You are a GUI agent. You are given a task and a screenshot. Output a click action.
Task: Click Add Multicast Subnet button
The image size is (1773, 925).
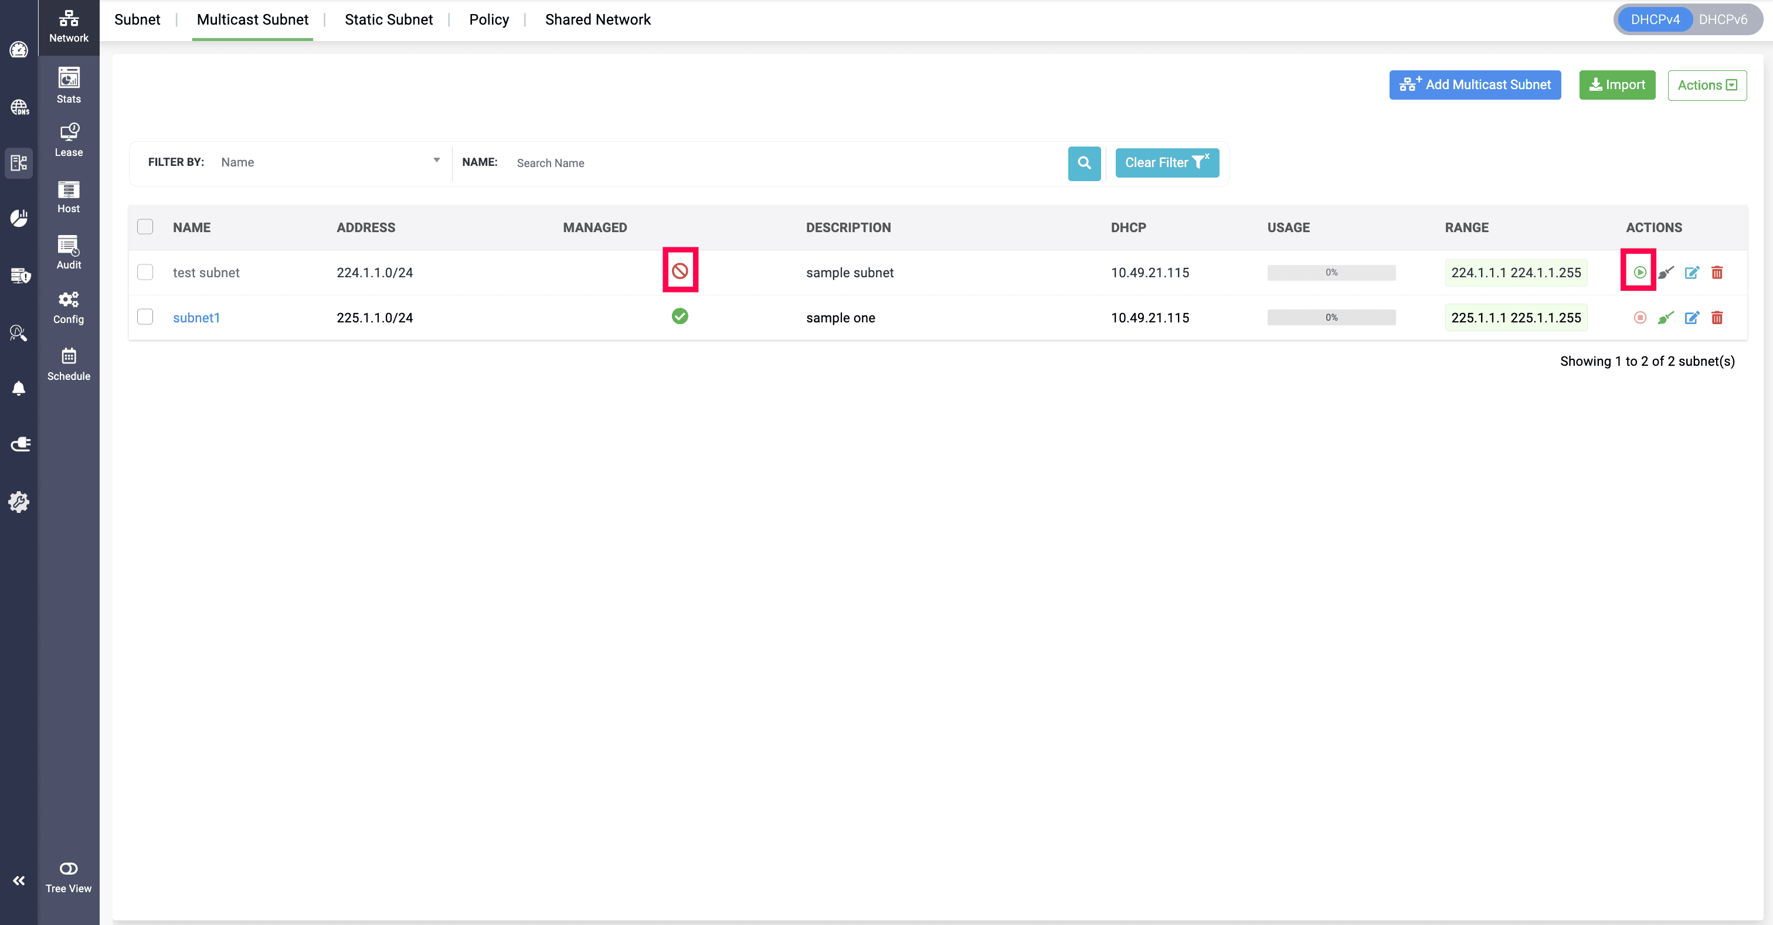point(1475,84)
